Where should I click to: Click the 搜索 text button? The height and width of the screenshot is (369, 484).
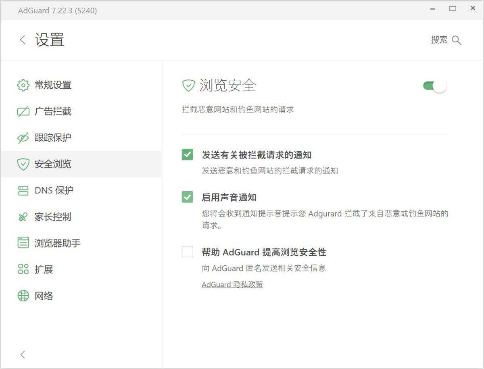pos(439,40)
